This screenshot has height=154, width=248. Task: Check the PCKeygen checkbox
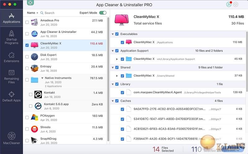pyautogui.click(x=27, y=118)
